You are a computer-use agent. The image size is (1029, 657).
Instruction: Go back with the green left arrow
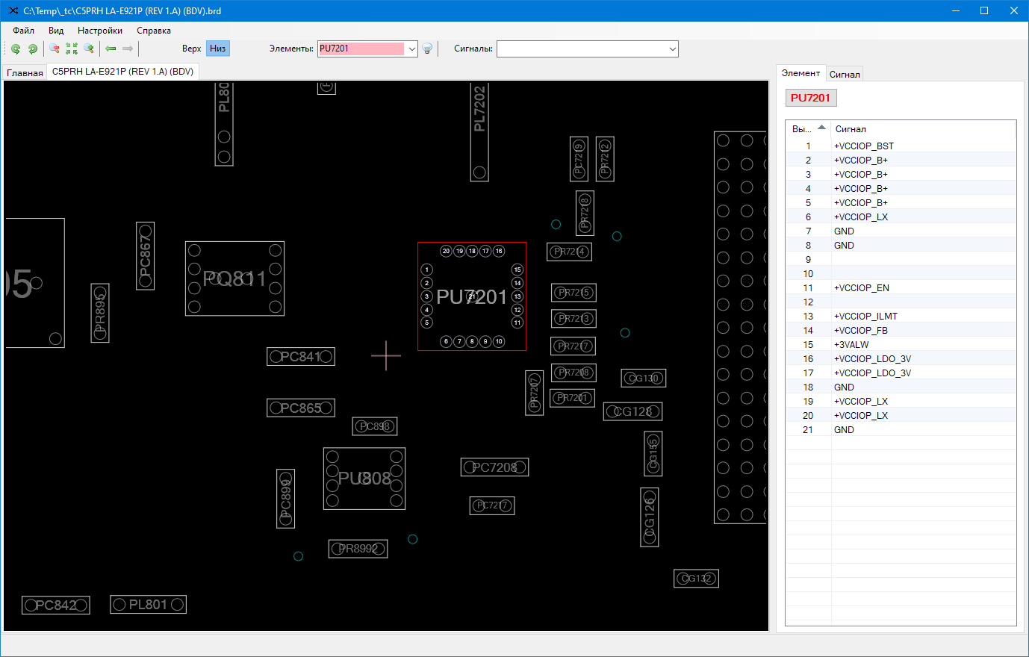pyautogui.click(x=111, y=49)
